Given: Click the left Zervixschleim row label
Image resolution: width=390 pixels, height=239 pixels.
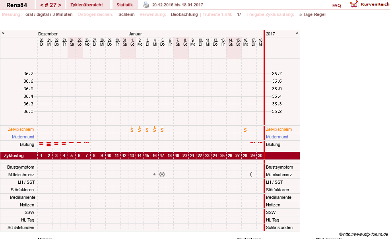Looking at the screenshot, I should tap(21, 129).
